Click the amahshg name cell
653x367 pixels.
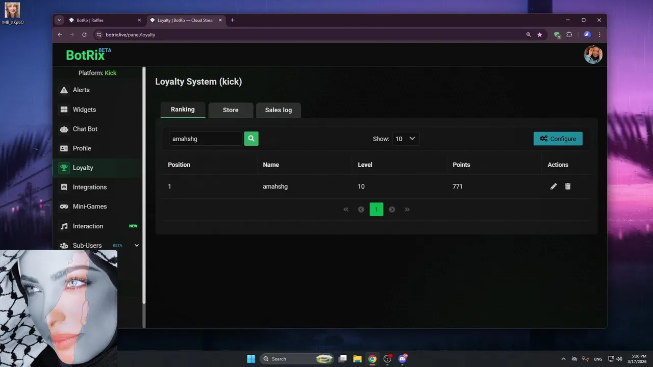point(275,187)
